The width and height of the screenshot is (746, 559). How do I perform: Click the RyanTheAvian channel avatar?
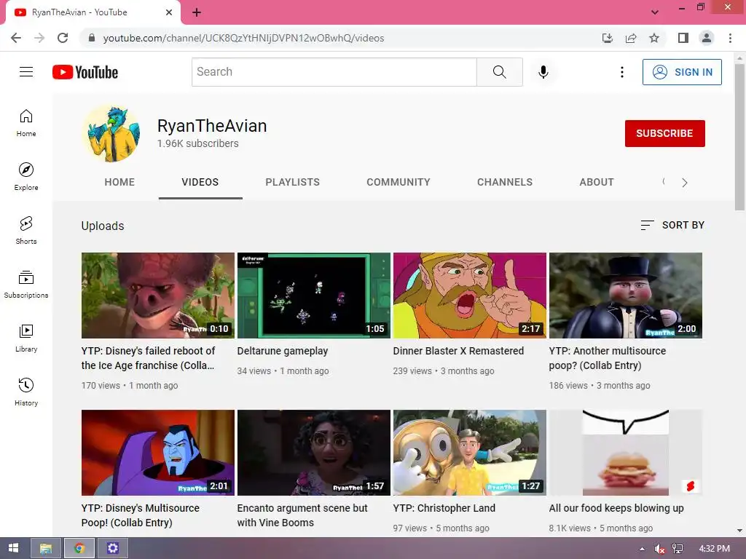coord(111,134)
